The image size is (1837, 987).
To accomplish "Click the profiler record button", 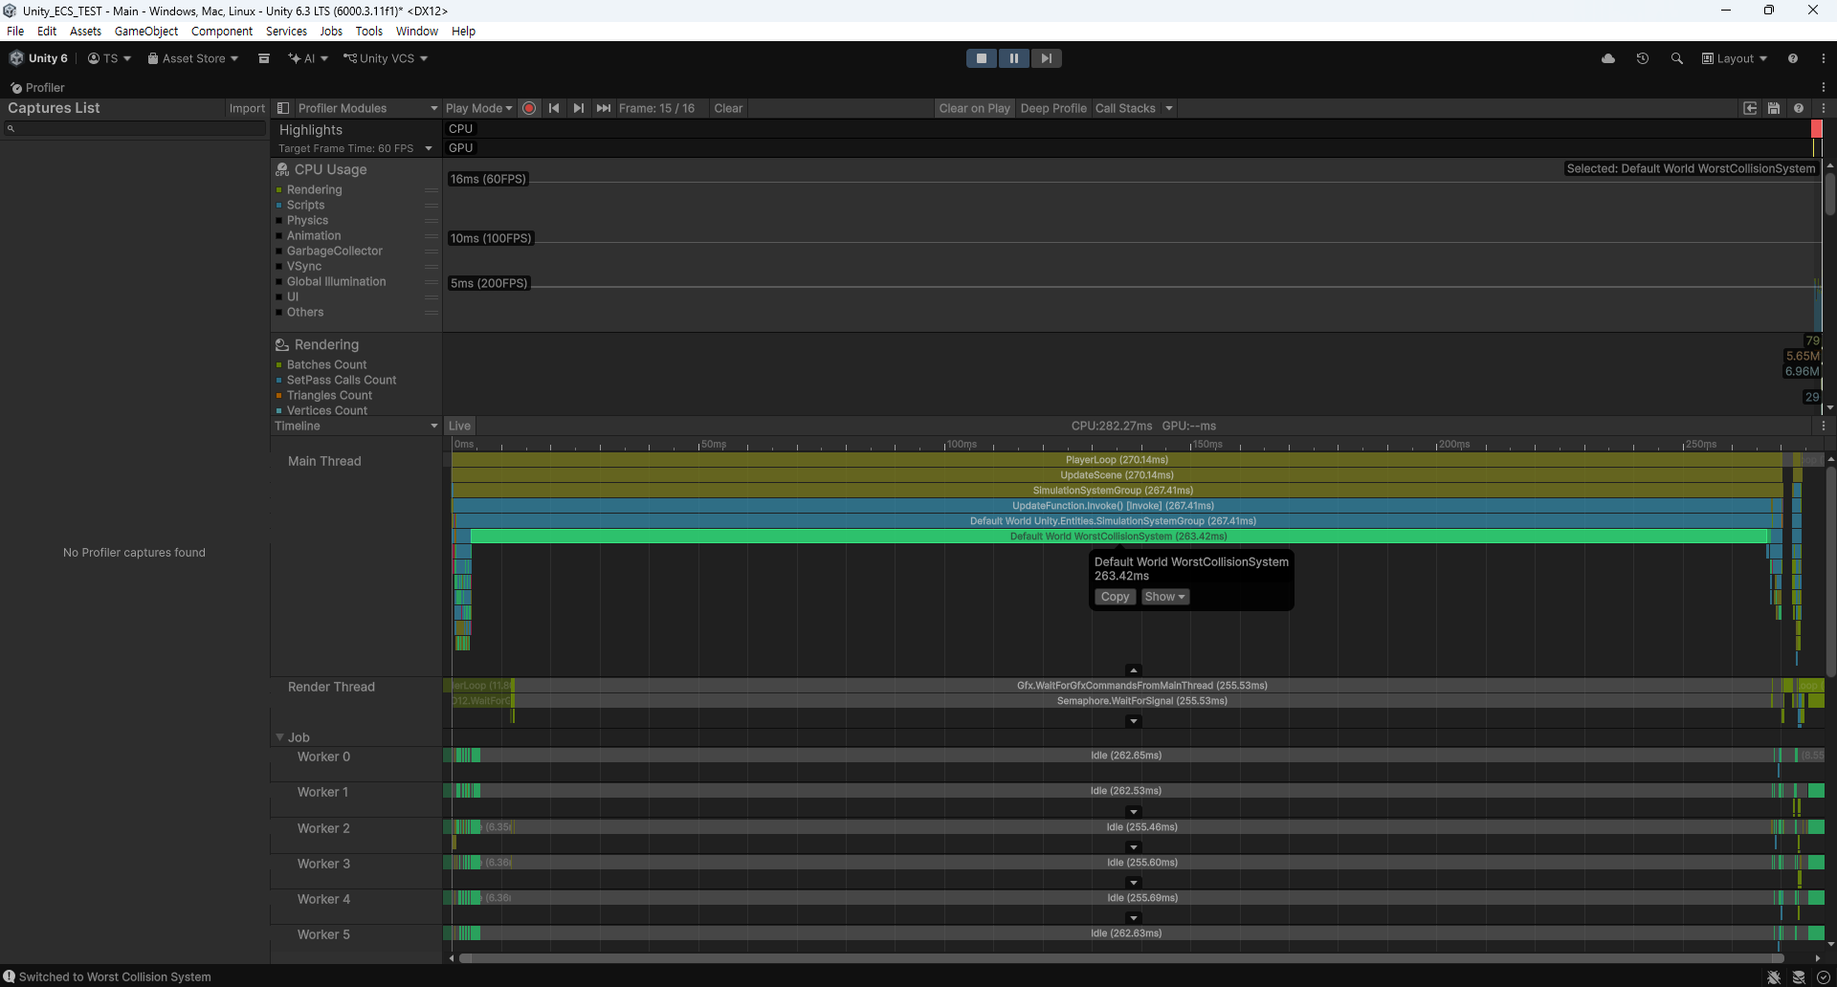I will tap(529, 108).
